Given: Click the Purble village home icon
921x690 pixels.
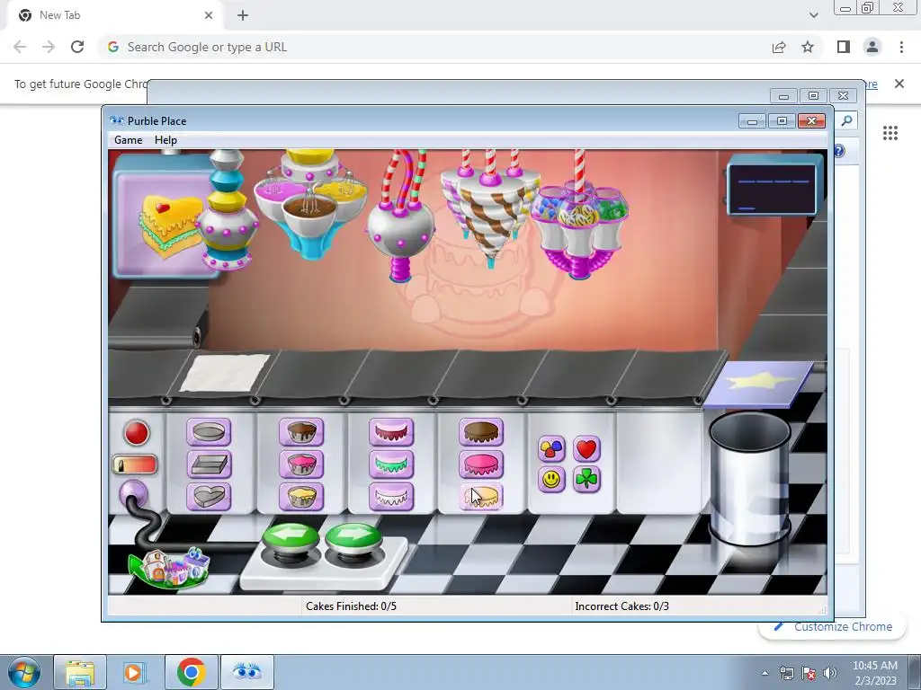Looking at the screenshot, I should (170, 568).
